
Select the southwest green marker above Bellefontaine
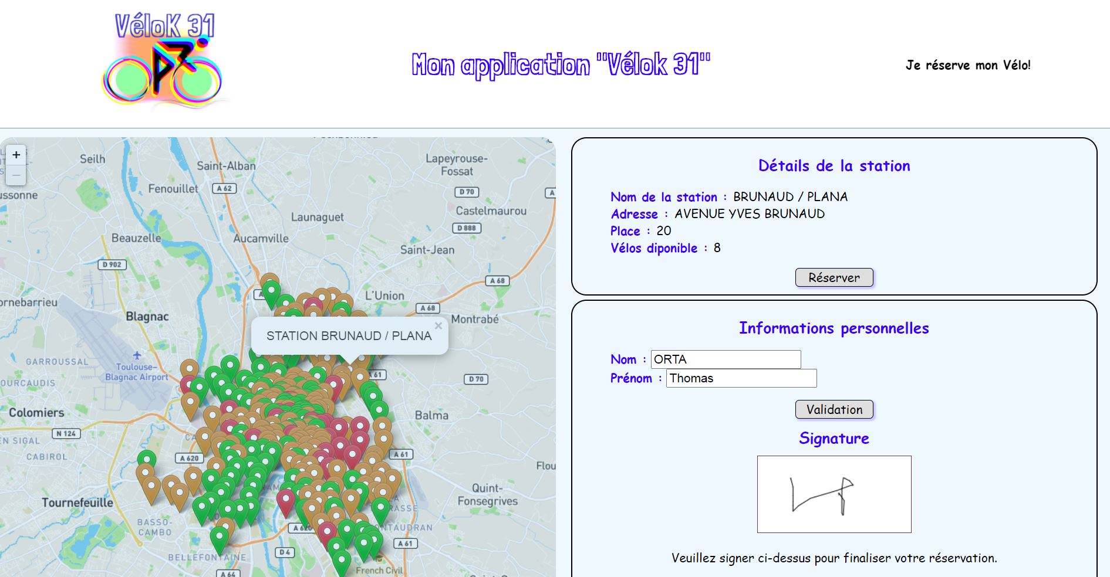pos(219,537)
